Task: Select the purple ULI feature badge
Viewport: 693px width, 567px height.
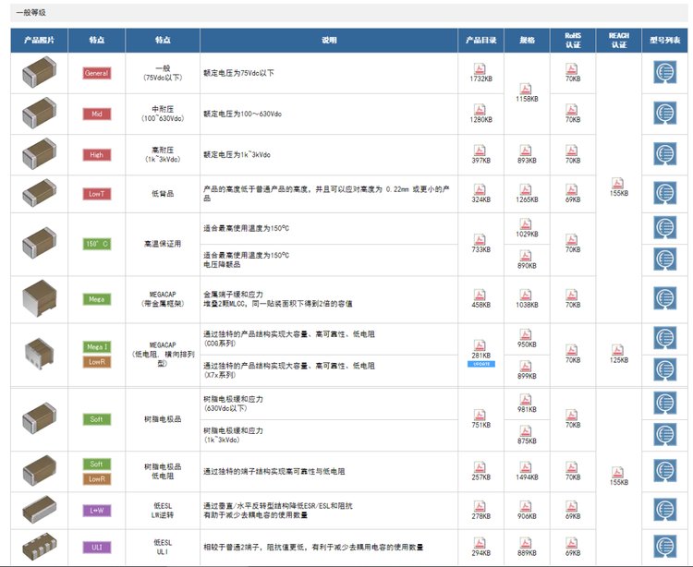Action: point(96,547)
